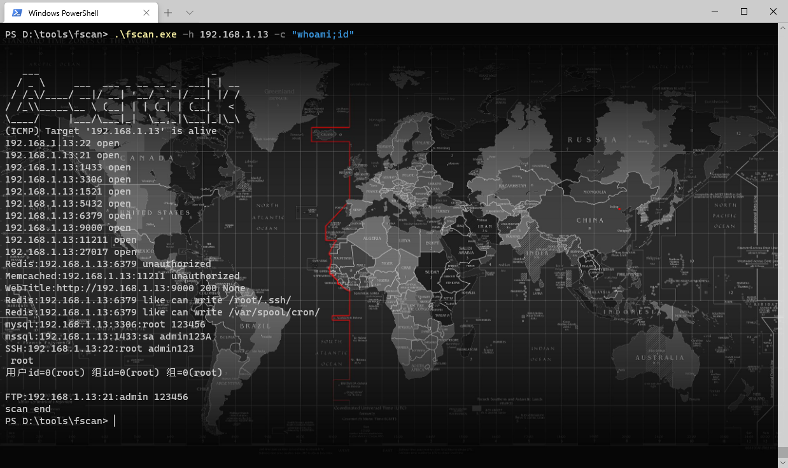Viewport: 788px width, 468px height.
Task: Click the "whoami;id" command argument
Action: (323, 34)
